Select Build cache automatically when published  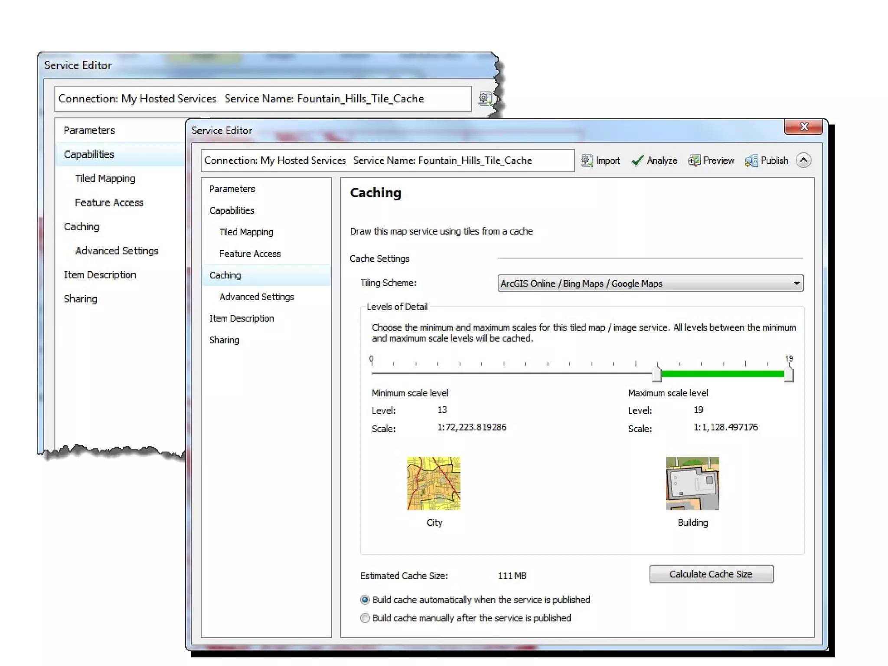pos(365,600)
